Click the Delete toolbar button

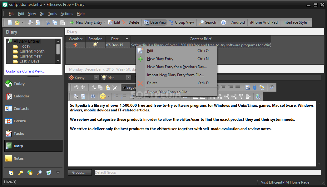point(131,22)
